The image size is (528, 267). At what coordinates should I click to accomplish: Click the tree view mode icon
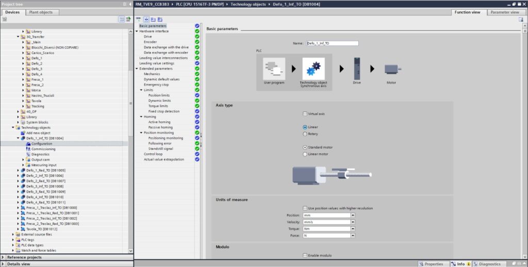(122, 19)
